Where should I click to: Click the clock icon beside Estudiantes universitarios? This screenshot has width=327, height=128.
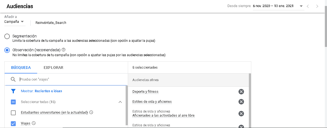click(x=91, y=112)
